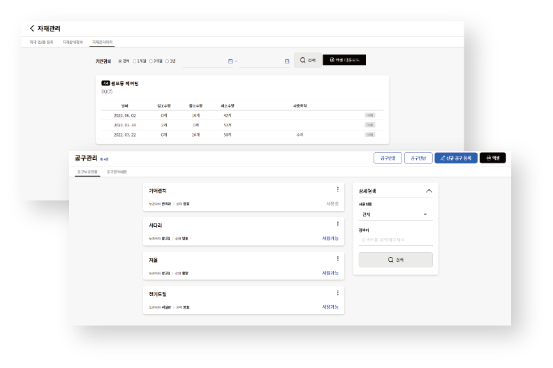Viewport: 553px width, 368px height.
Task: Switch to the 공구보유현황 tab
Action: tap(87, 172)
